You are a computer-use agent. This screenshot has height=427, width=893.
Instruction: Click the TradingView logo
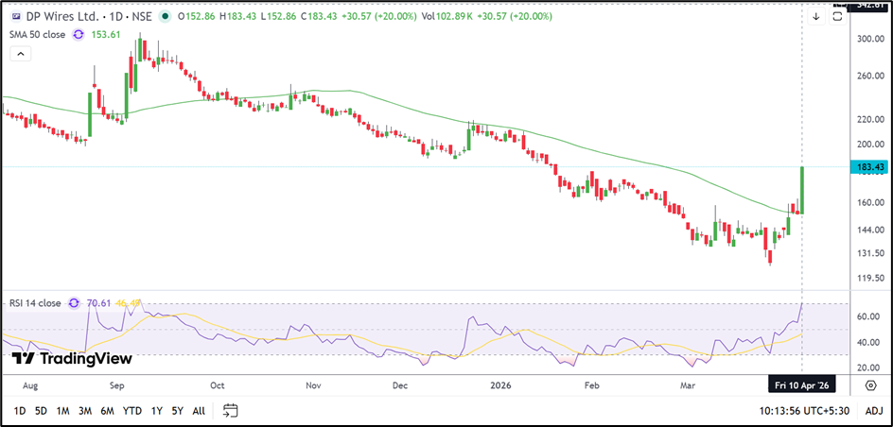72,359
